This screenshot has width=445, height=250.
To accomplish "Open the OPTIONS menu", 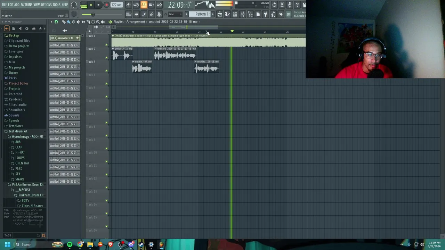I will coord(46,5).
